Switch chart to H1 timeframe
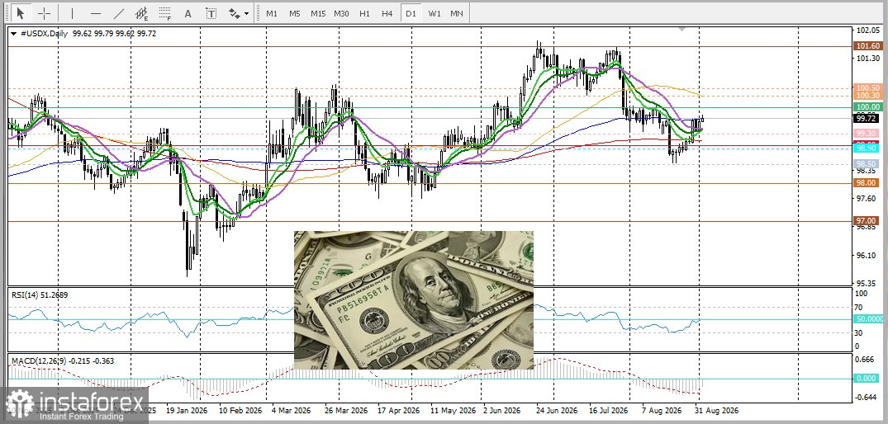 click(x=365, y=13)
